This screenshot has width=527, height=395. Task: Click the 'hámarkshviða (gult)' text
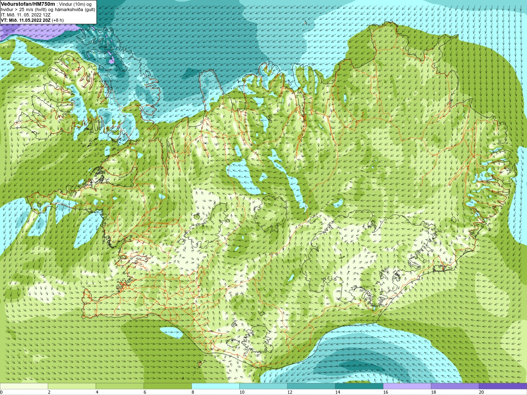coord(75,9)
